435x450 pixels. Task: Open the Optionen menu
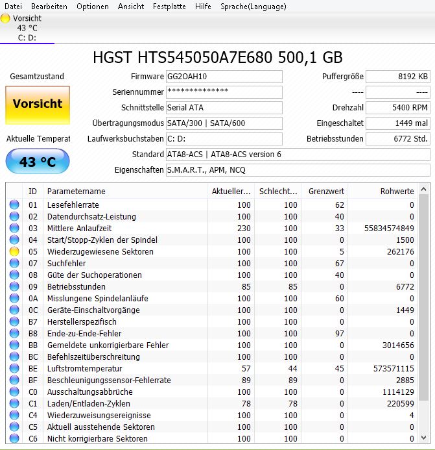93,6
